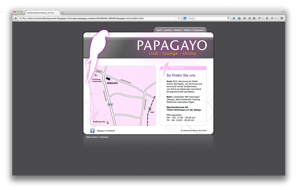This screenshot has height=190, width=297.
Task: Click the Facebook icon in footer
Action: pos(92,131)
